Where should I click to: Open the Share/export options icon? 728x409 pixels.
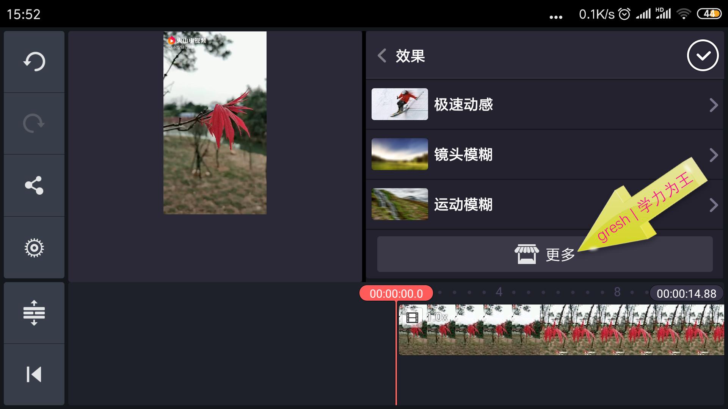(34, 185)
